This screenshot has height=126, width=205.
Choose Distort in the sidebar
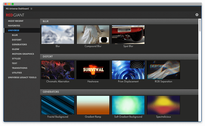(17, 40)
